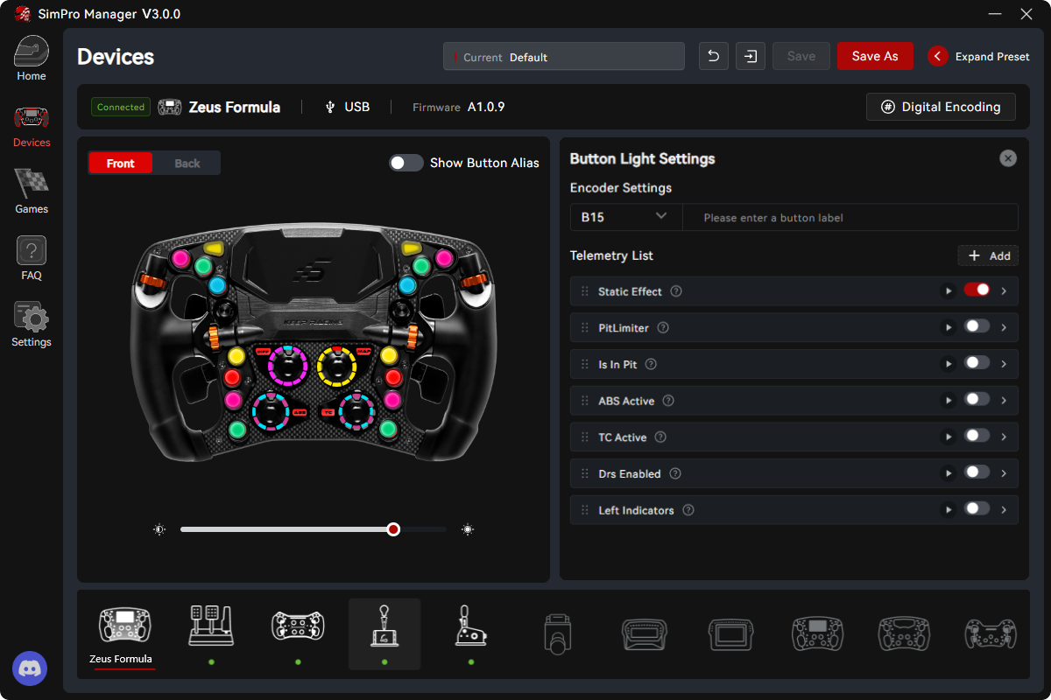
Task: Enable the Left Indicators toggle
Action: pyautogui.click(x=977, y=508)
